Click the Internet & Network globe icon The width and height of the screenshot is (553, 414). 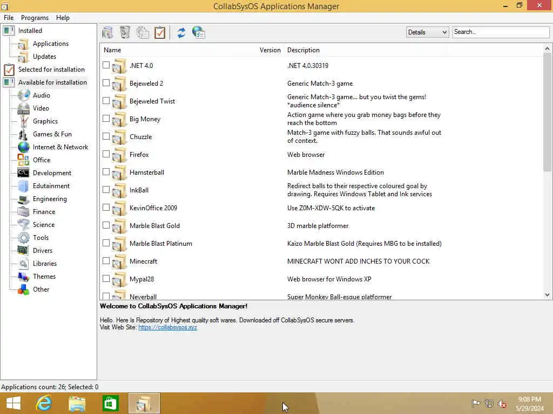[24, 147]
